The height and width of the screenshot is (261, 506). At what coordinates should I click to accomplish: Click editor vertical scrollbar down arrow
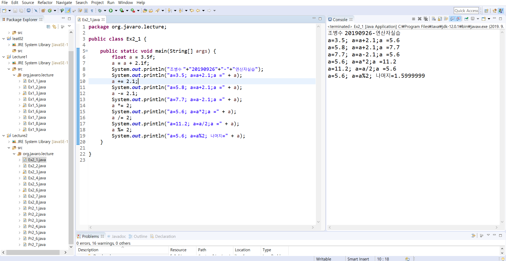coord(318,222)
